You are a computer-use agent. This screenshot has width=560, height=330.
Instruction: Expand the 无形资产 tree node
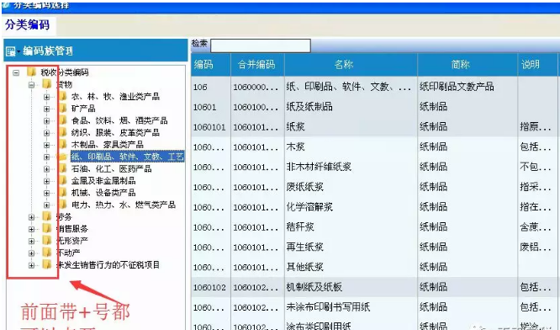pyautogui.click(x=31, y=242)
